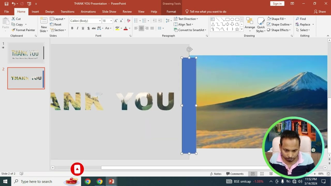Open the font name dropdown
The width and height of the screenshot is (331, 186).
[x=100, y=21]
